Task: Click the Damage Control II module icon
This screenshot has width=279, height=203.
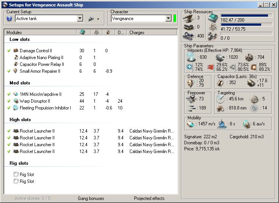Action: tap(16, 50)
